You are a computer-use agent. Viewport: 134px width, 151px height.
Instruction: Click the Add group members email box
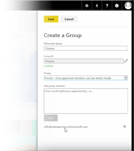coord(86,101)
